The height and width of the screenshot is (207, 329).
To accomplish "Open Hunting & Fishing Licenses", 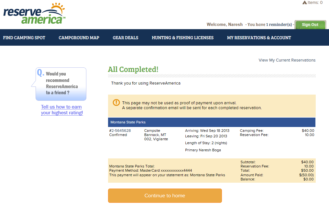I will (x=182, y=38).
